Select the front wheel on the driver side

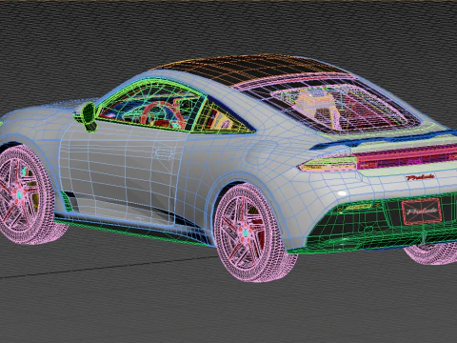27,194
